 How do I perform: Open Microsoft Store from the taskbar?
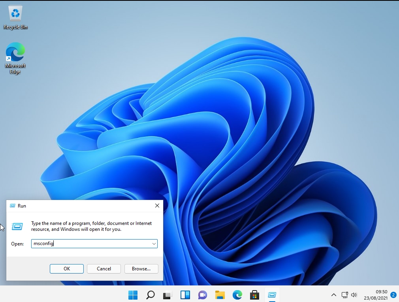tap(254, 295)
